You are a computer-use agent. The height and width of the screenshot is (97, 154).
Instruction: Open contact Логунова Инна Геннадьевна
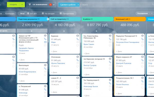tap(128, 42)
